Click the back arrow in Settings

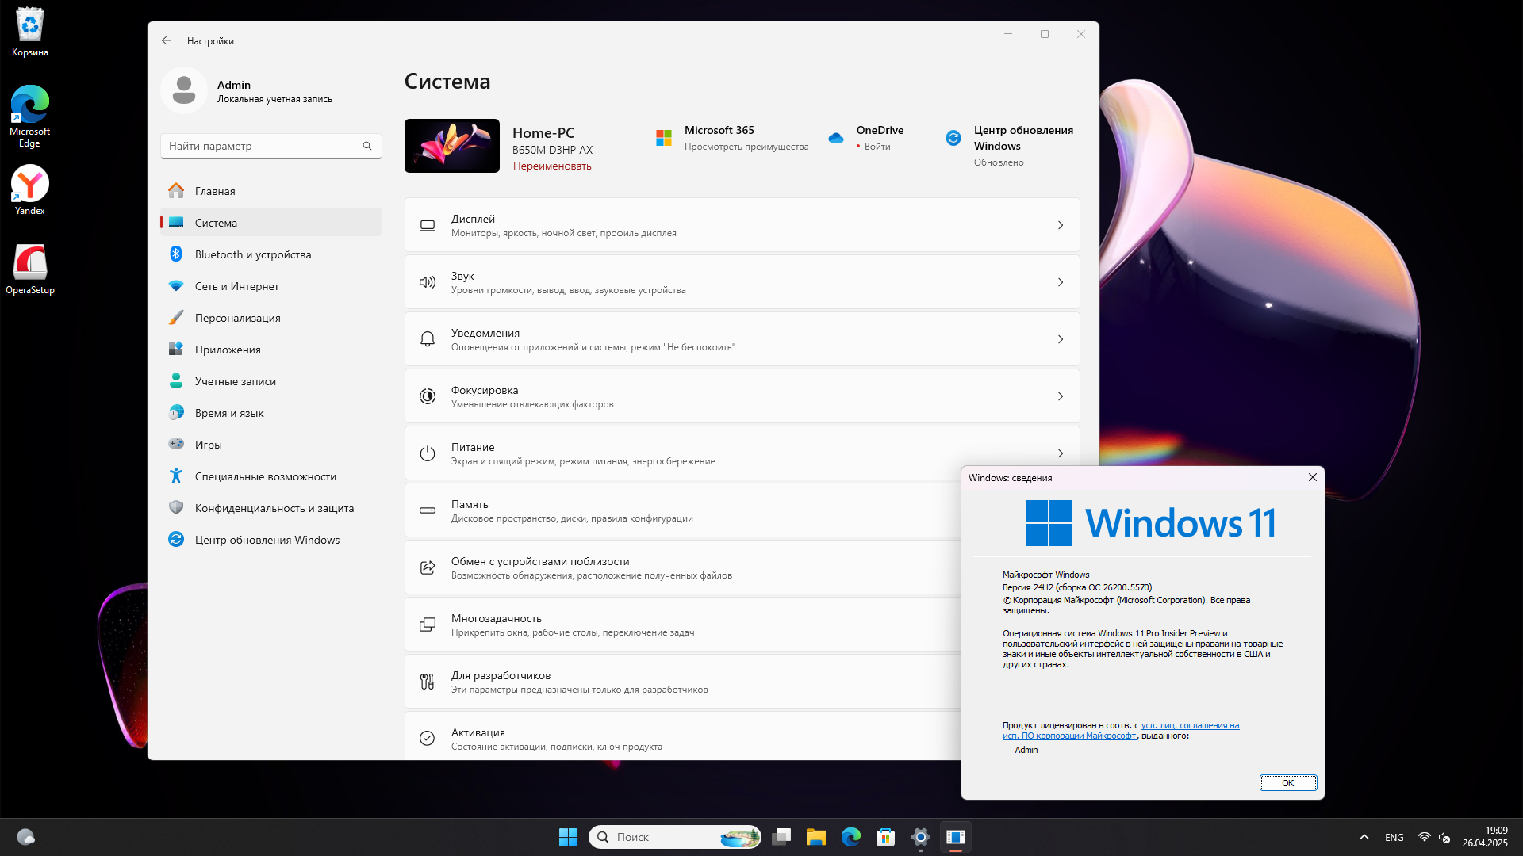(x=166, y=40)
